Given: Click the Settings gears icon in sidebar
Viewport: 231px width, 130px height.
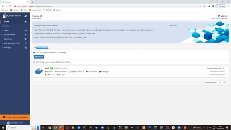Looking at the screenshot, I should coord(26,48).
